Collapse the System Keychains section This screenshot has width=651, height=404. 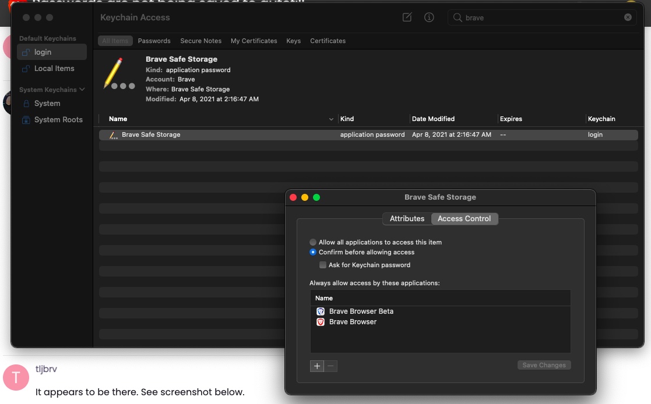click(x=82, y=89)
